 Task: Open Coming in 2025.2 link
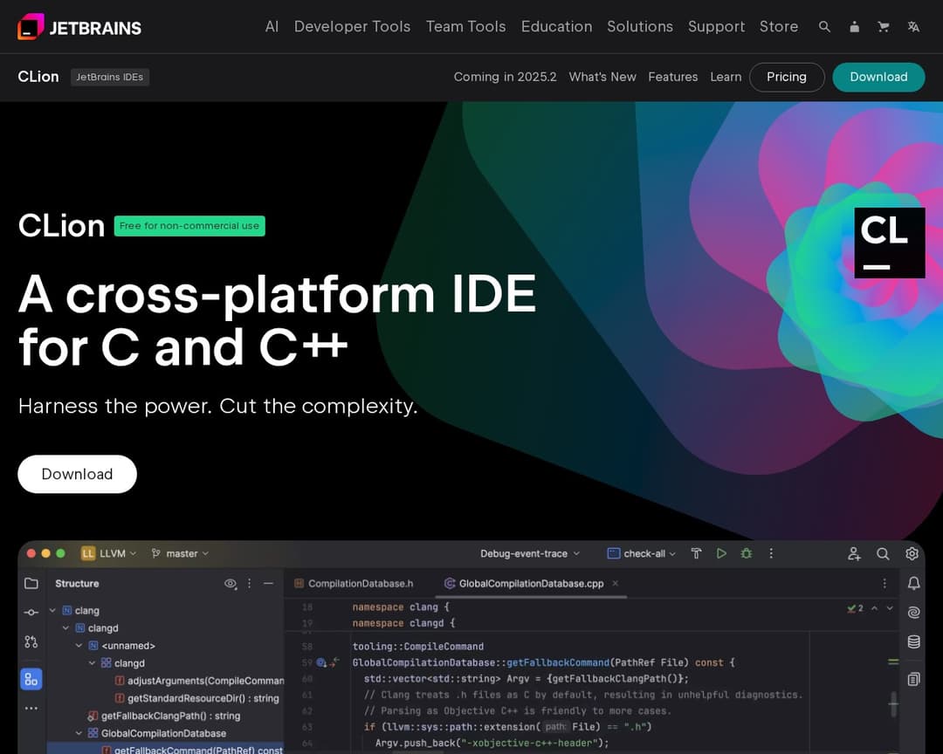[506, 77]
